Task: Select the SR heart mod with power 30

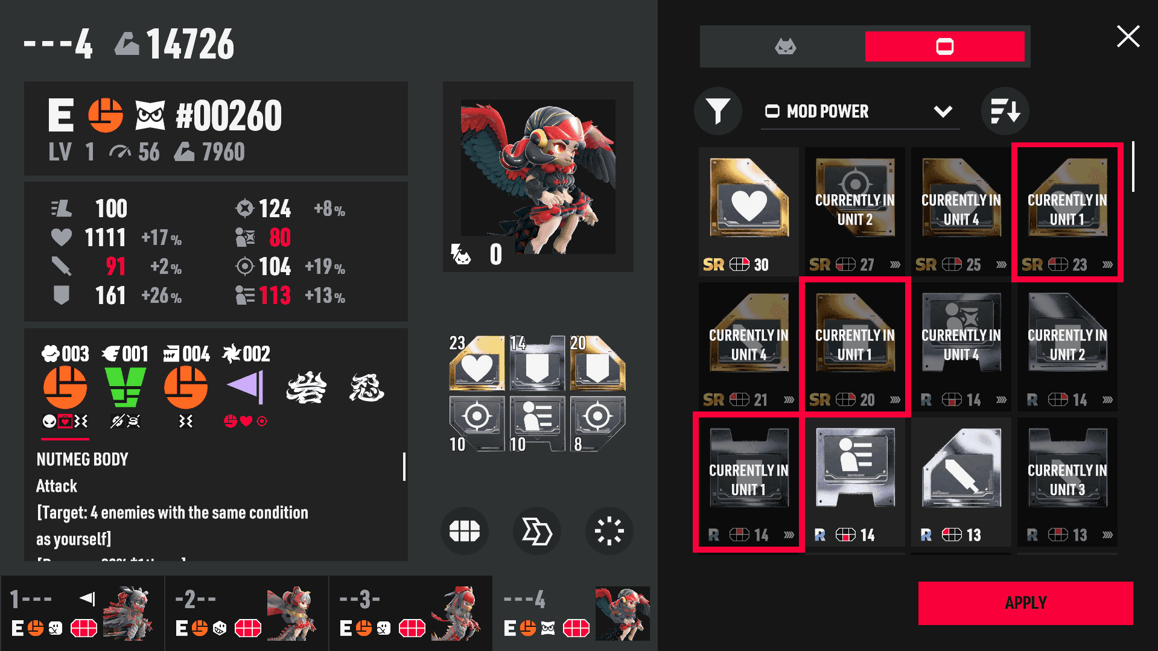Action: pos(749,212)
